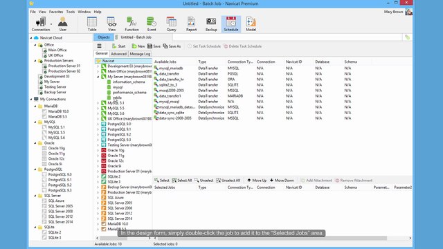Image resolution: width=443 pixels, height=249 pixels.
Task: Open the View menu
Action: [x=42, y=12]
